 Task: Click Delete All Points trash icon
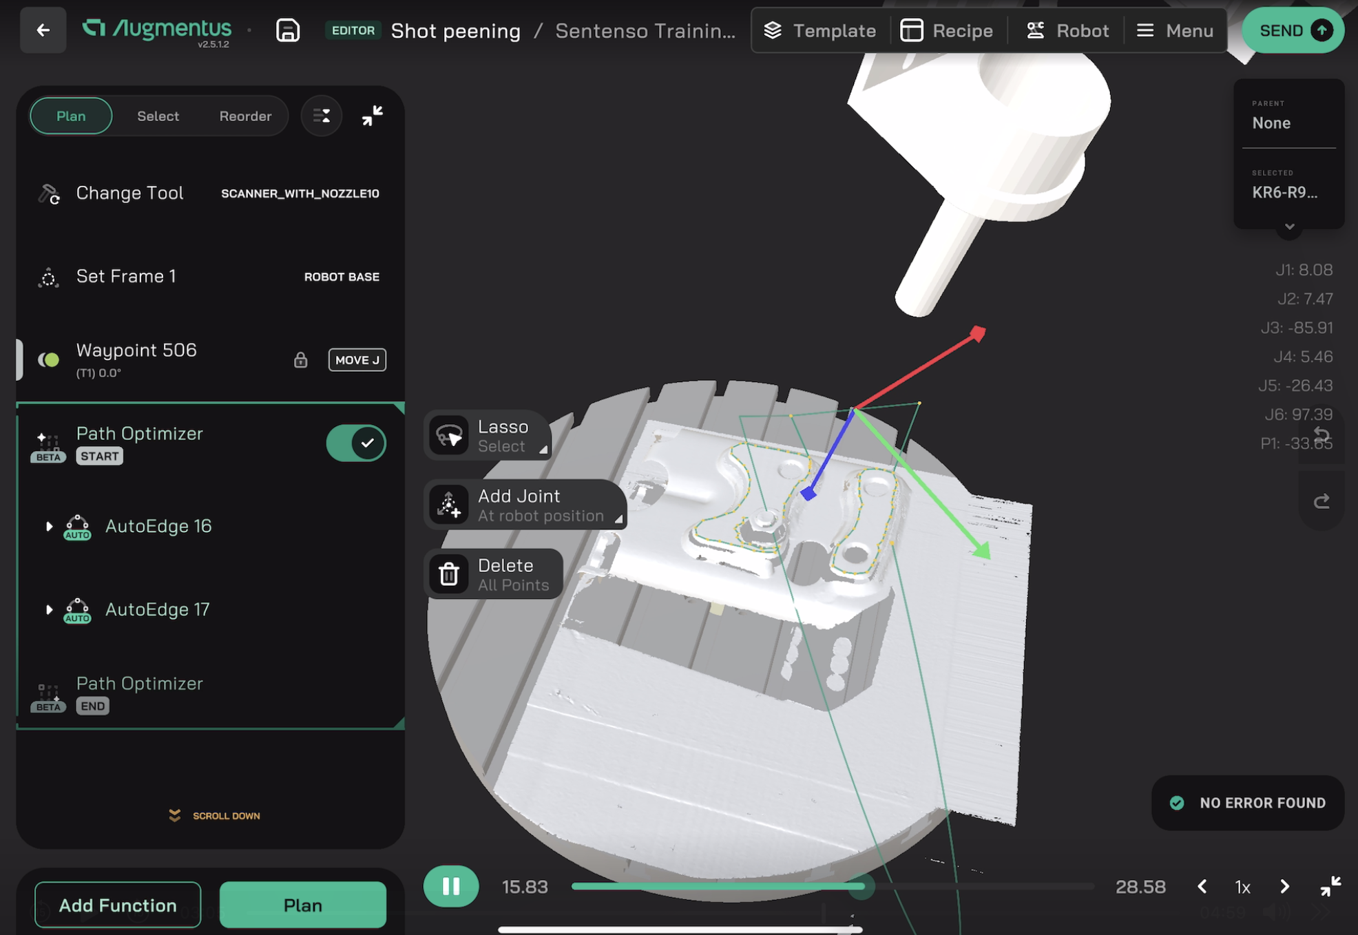(x=449, y=574)
